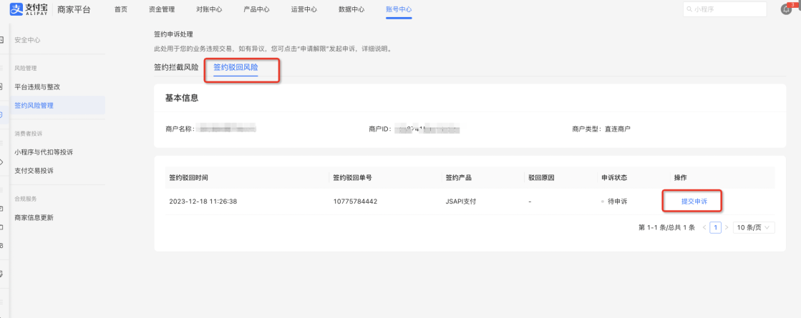This screenshot has height=318, width=801.
Task: Click 签约产品 column header
Action: click(x=458, y=178)
